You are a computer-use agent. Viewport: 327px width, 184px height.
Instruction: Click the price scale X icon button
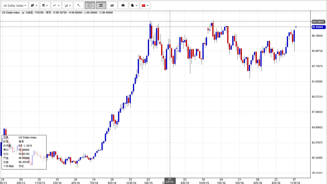coord(79,5)
